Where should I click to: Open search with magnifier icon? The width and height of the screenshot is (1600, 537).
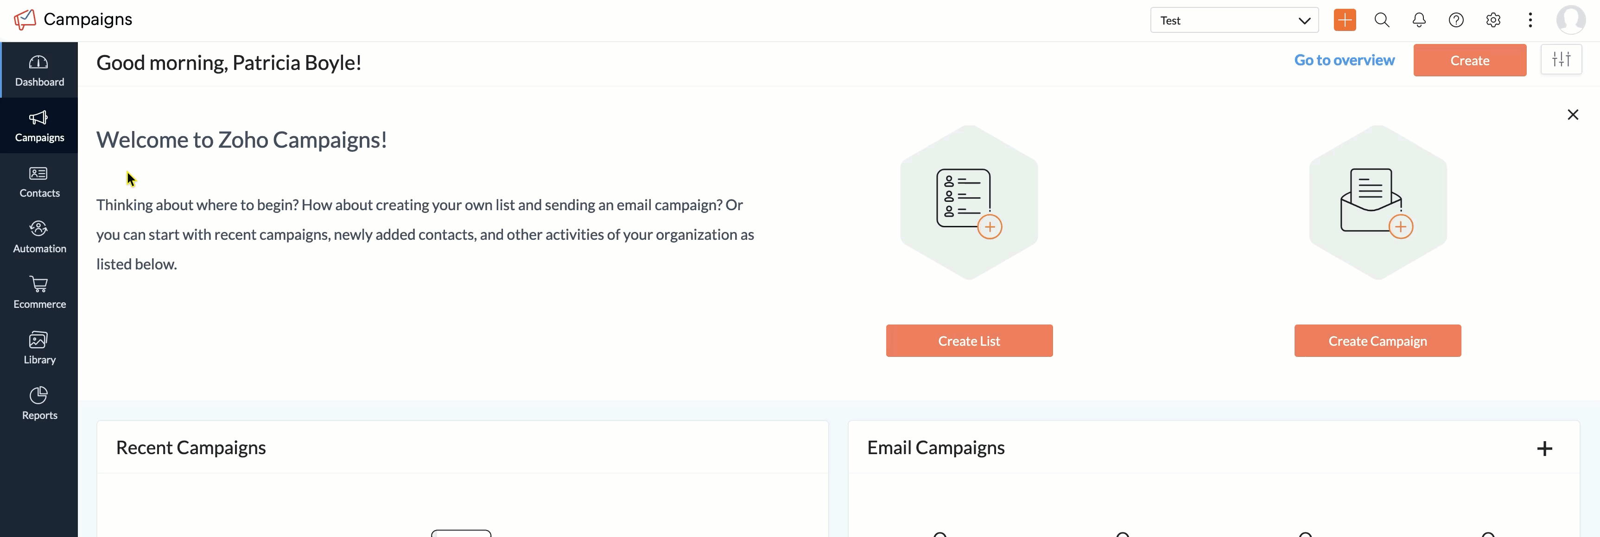[x=1381, y=20]
